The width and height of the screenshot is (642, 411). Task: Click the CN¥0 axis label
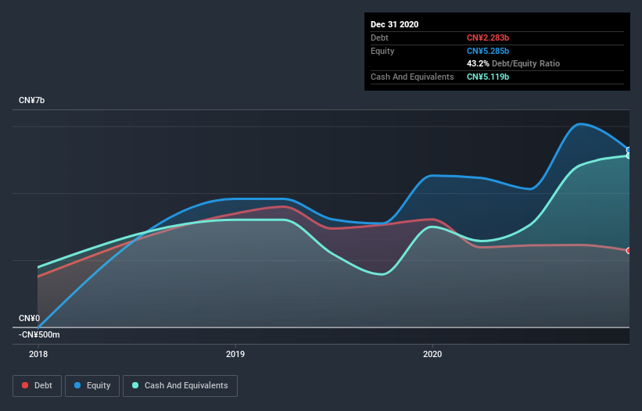30,318
